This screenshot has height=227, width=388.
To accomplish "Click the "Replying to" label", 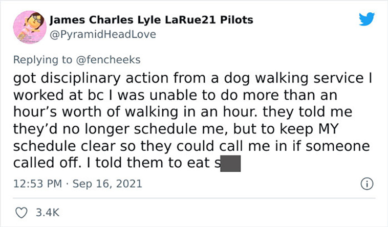I will tap(42, 60).
